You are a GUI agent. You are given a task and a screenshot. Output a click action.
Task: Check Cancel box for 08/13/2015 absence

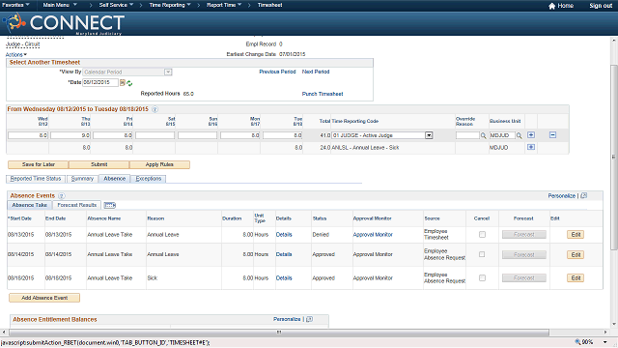[482, 234]
